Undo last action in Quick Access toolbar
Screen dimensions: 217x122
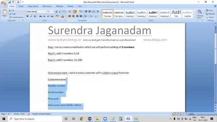pos(13,2)
